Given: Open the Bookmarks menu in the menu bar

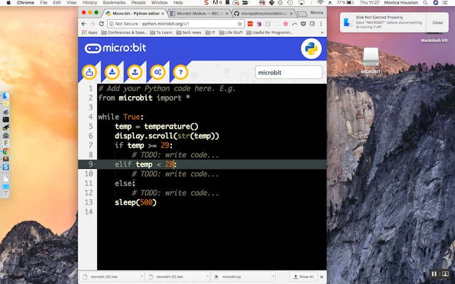Looking at the screenshot, I should coord(114,2).
